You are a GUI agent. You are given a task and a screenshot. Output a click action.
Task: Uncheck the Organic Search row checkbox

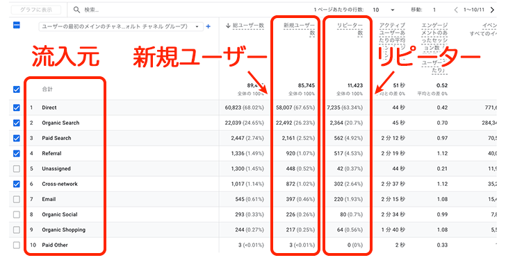coord(17,123)
